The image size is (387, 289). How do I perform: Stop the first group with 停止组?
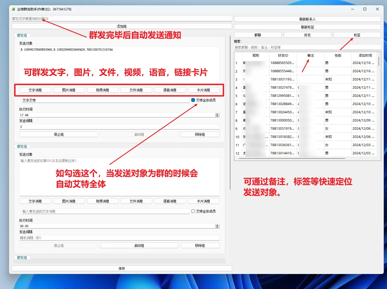pos(59,134)
